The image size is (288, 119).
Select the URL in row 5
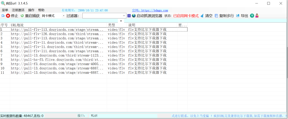(57, 47)
